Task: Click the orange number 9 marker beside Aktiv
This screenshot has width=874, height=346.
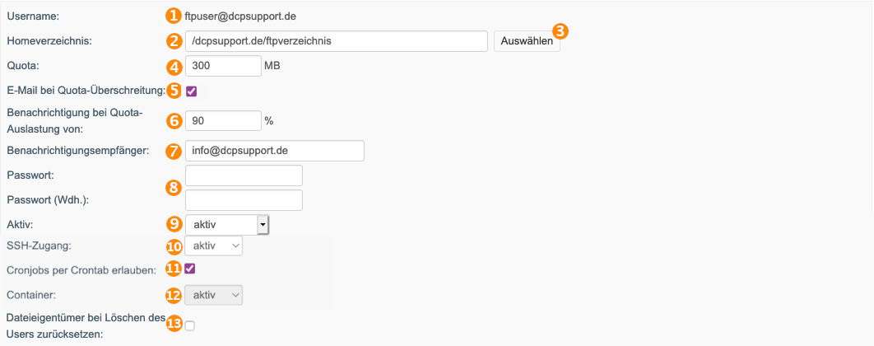Action: click(174, 224)
